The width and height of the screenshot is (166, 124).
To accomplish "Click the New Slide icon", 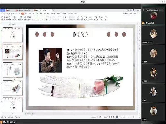I will pyautogui.click(x=21, y=17).
